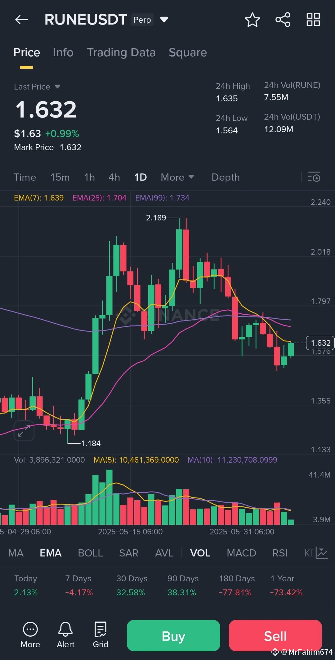Tap the back arrow to exit chart
Image resolution: width=335 pixels, height=660 pixels.
coord(21,19)
